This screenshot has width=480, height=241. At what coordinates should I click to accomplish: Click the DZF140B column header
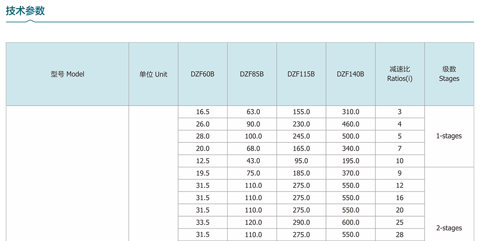pos(350,74)
